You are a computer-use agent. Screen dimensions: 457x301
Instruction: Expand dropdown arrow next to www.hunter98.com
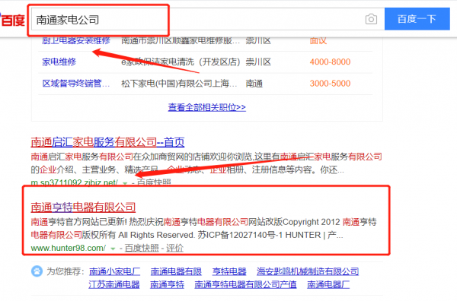tap(113, 249)
